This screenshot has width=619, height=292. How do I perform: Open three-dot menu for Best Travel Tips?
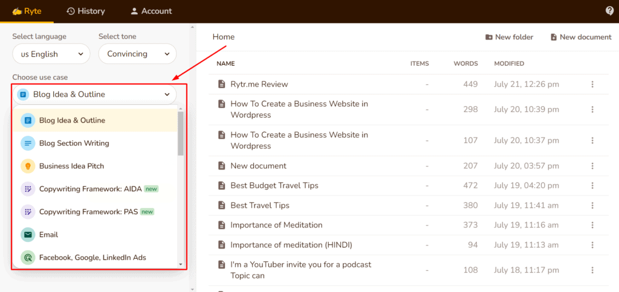[x=592, y=206]
